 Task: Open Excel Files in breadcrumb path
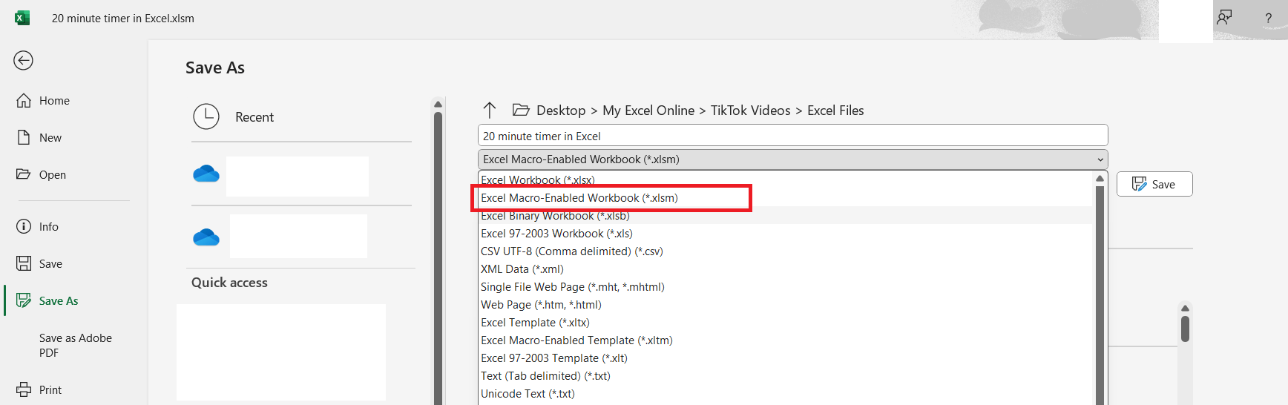[x=835, y=111]
